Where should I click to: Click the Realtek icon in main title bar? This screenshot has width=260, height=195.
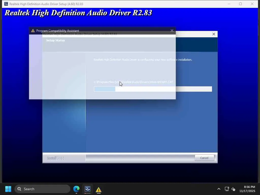(6, 4)
